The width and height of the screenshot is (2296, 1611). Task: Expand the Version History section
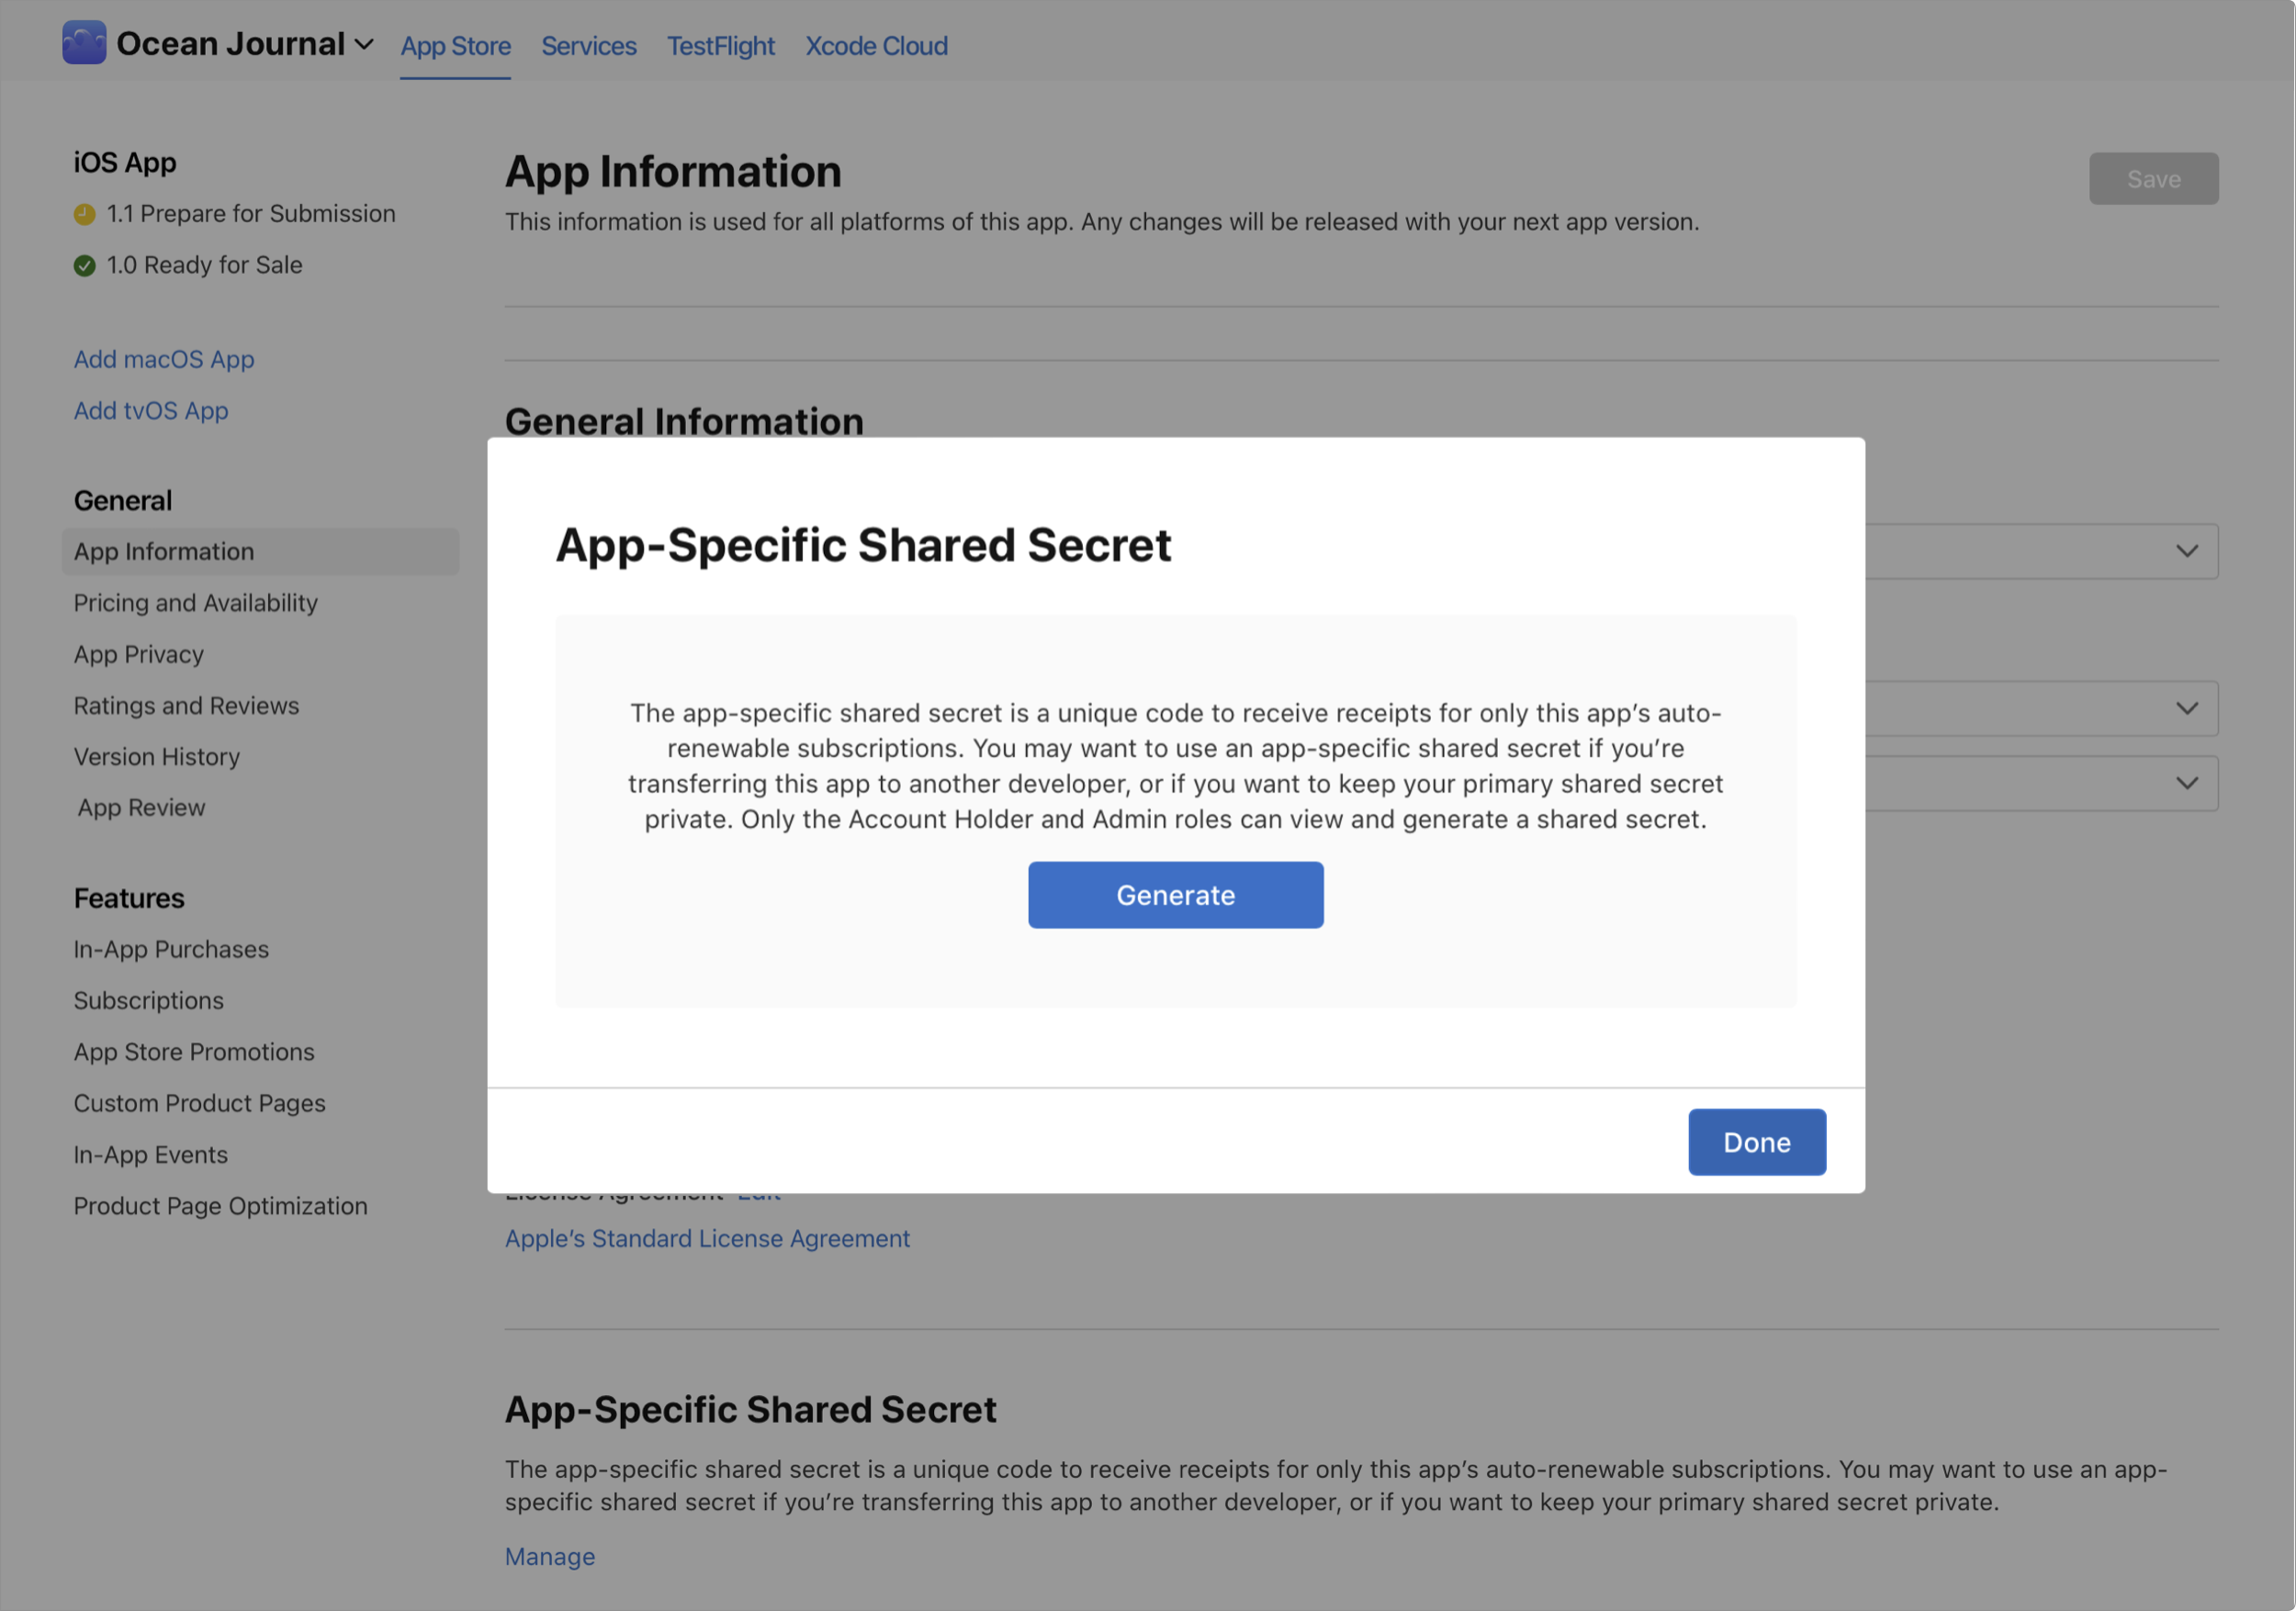[155, 758]
